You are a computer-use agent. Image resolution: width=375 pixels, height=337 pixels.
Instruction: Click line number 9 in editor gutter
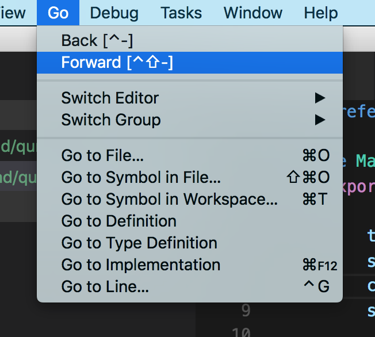[x=246, y=311]
